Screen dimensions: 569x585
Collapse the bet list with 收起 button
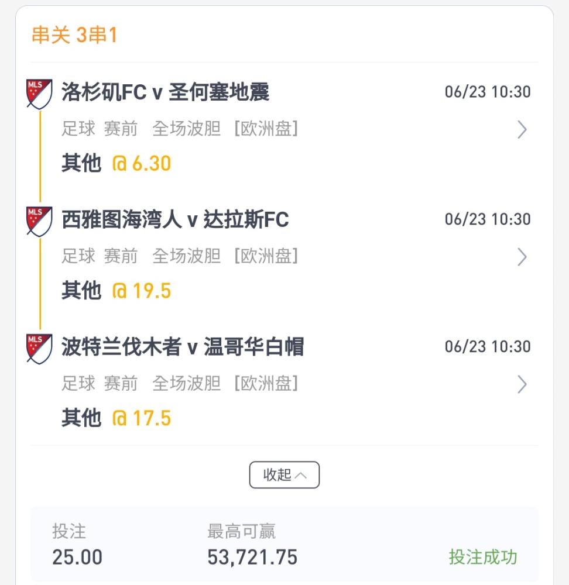pyautogui.click(x=284, y=475)
